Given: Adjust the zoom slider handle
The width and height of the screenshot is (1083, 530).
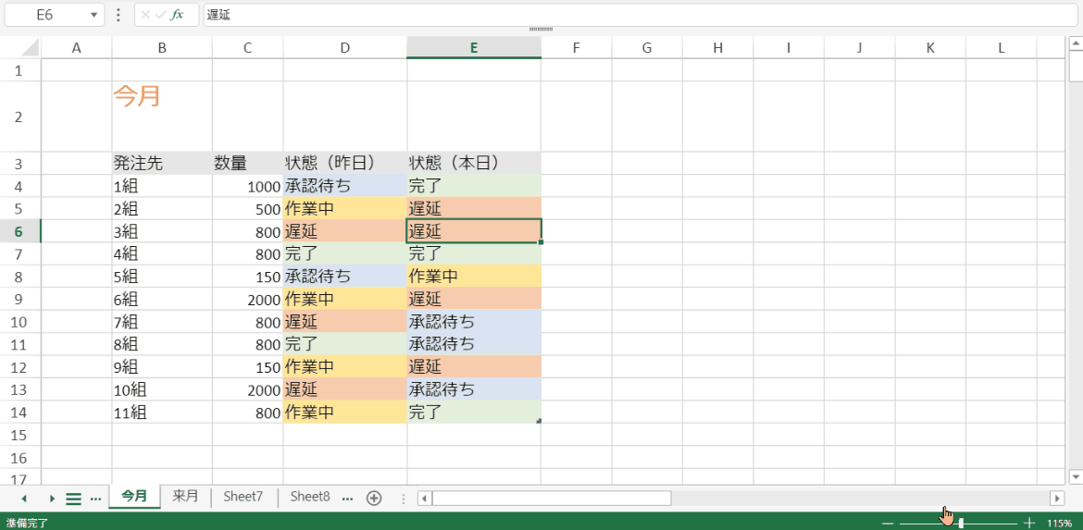Looking at the screenshot, I should [x=961, y=524].
